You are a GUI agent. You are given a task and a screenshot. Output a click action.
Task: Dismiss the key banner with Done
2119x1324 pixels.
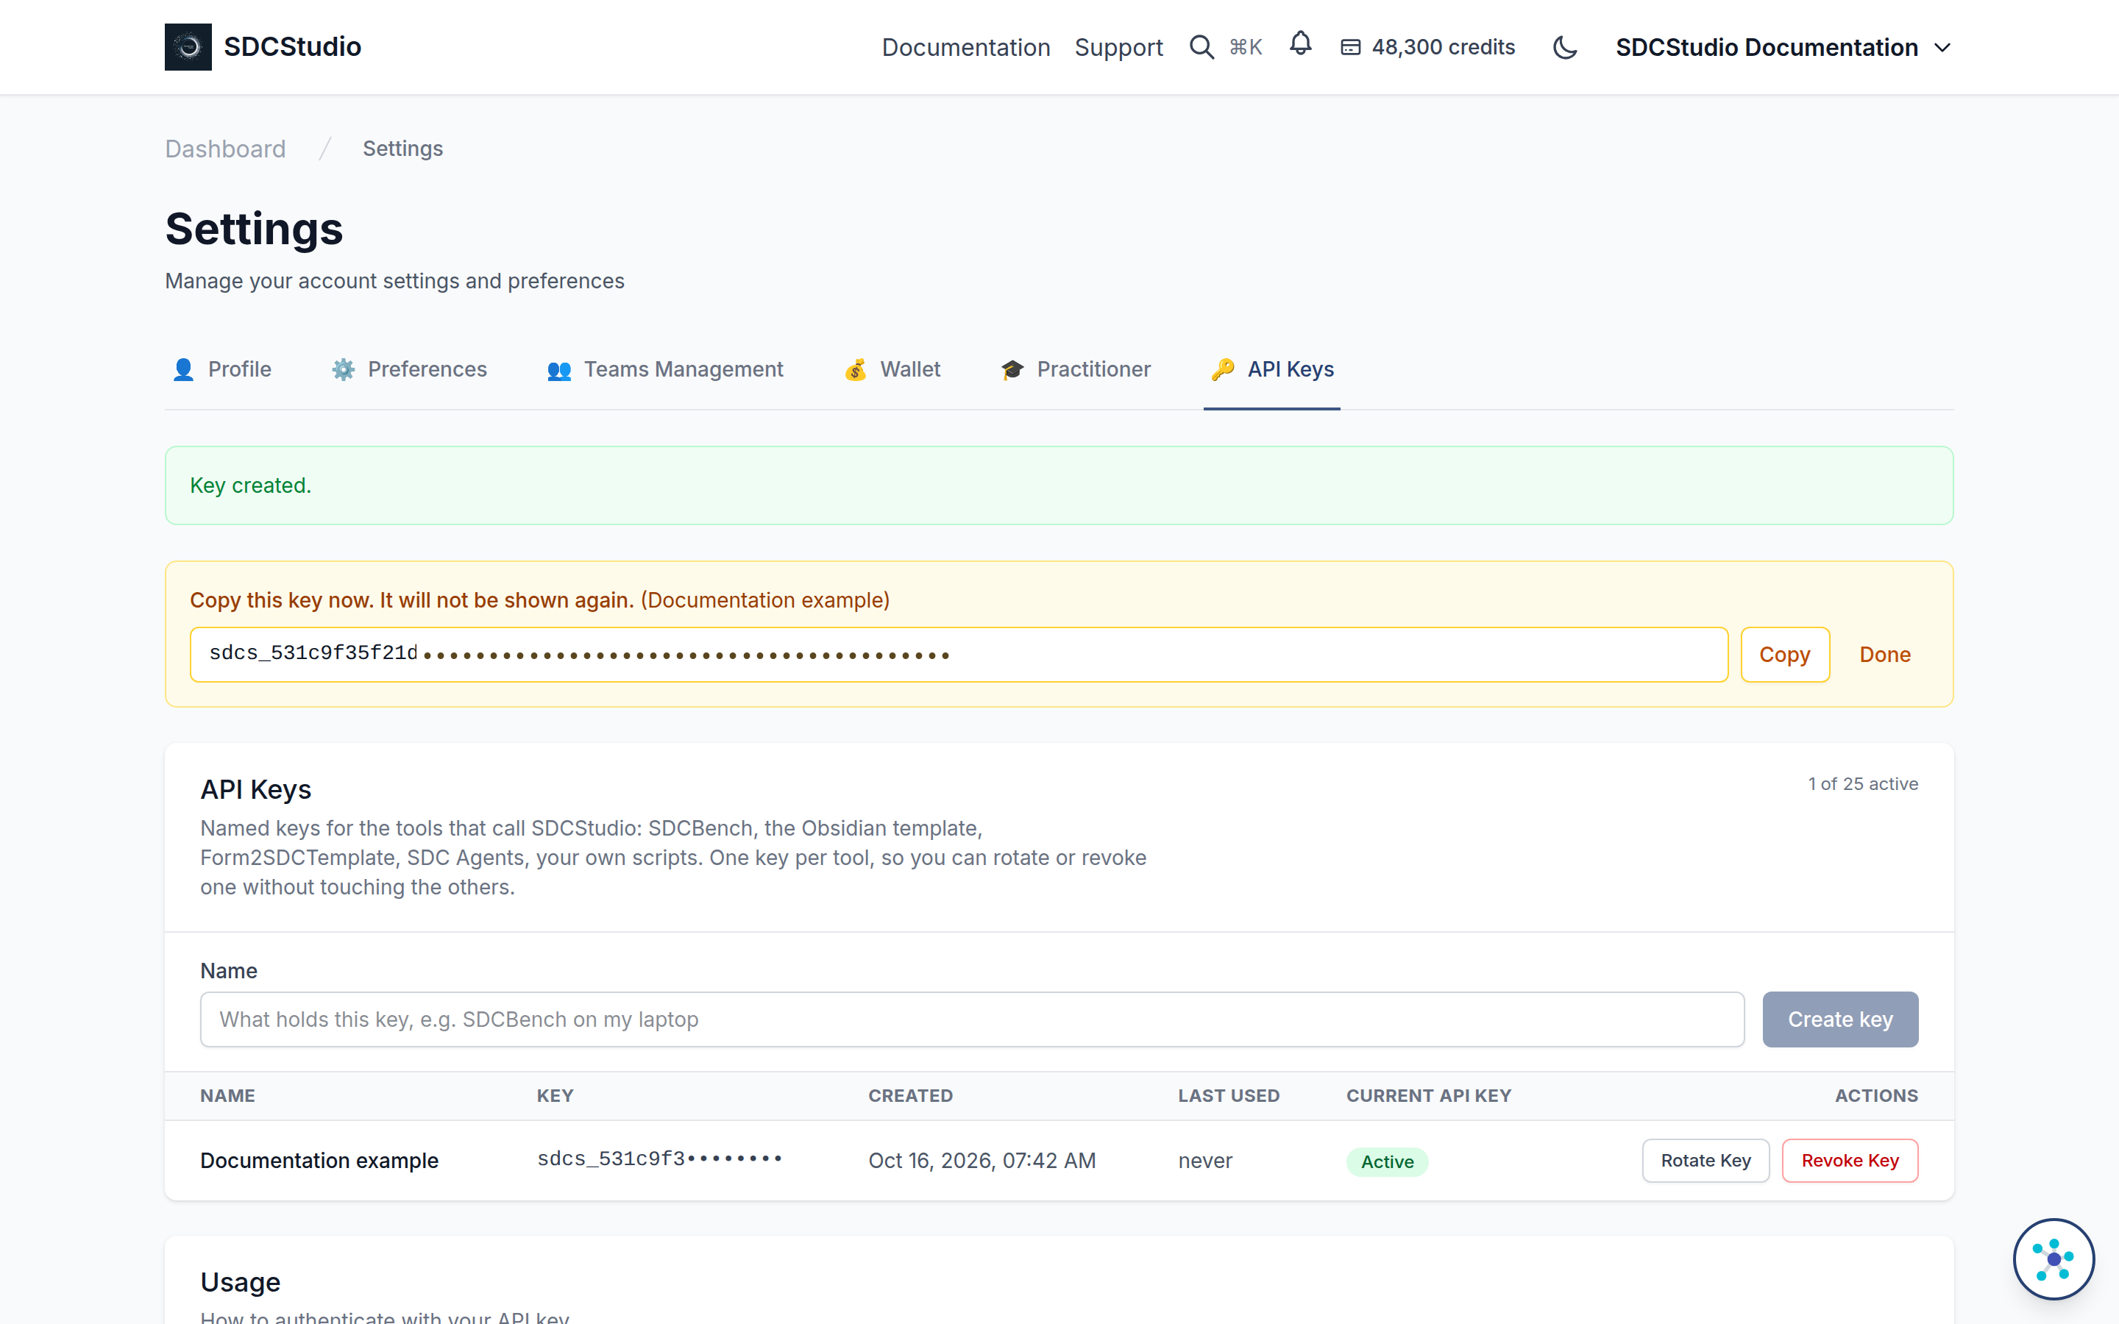1884,654
